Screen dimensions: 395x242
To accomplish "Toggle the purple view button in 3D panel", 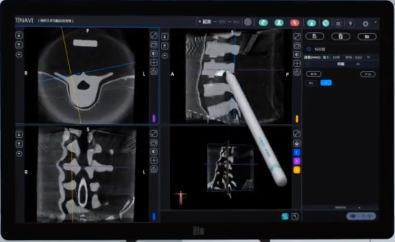I will click(296, 161).
